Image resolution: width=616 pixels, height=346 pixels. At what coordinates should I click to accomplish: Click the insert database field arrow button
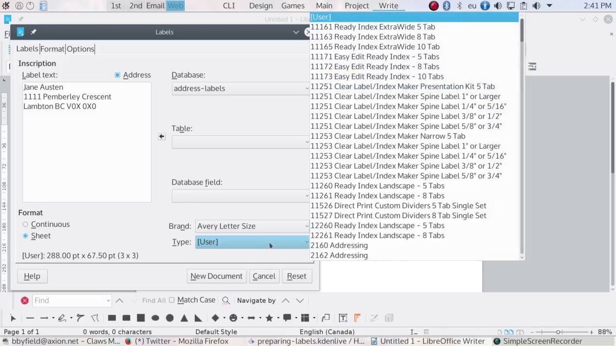point(162,136)
